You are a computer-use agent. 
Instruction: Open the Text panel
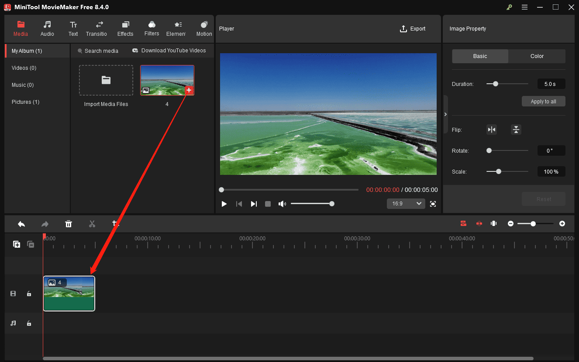[x=73, y=28]
